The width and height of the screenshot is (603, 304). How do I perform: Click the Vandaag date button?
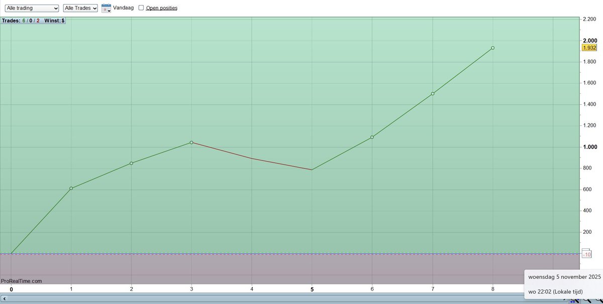(x=123, y=8)
